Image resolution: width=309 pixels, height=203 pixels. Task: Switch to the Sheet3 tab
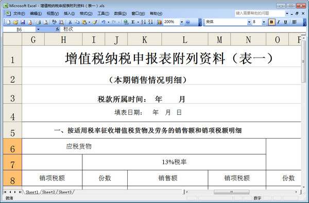coord(65,192)
